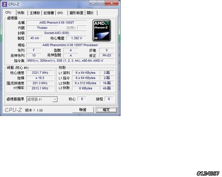Click the extended family value 10

(34, 55)
